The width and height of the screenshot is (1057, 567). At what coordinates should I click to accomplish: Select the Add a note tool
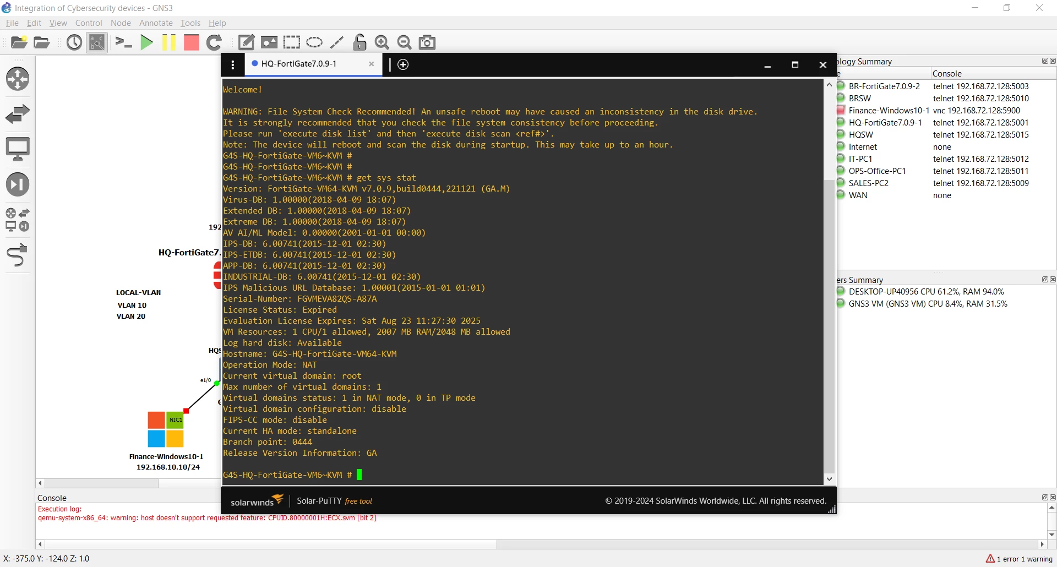[x=246, y=42]
